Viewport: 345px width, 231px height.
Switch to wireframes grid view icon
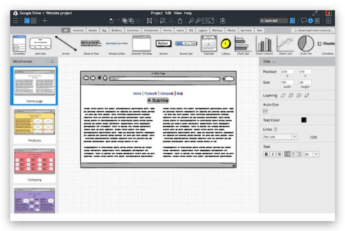click(x=34, y=21)
